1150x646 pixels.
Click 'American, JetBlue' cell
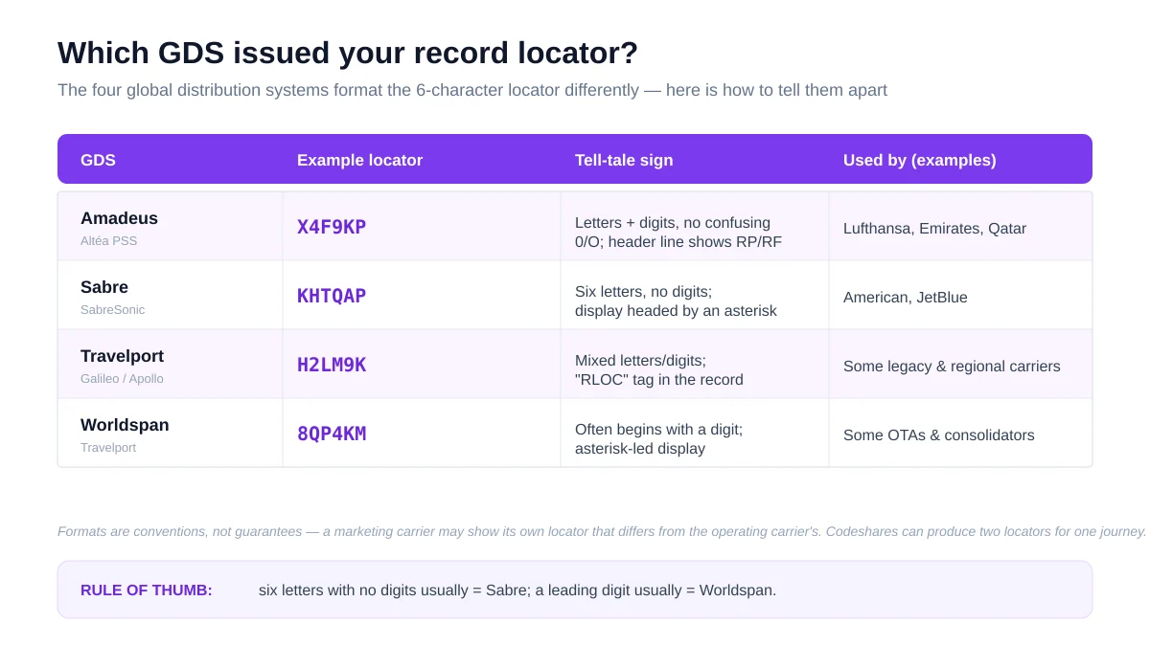(x=906, y=298)
